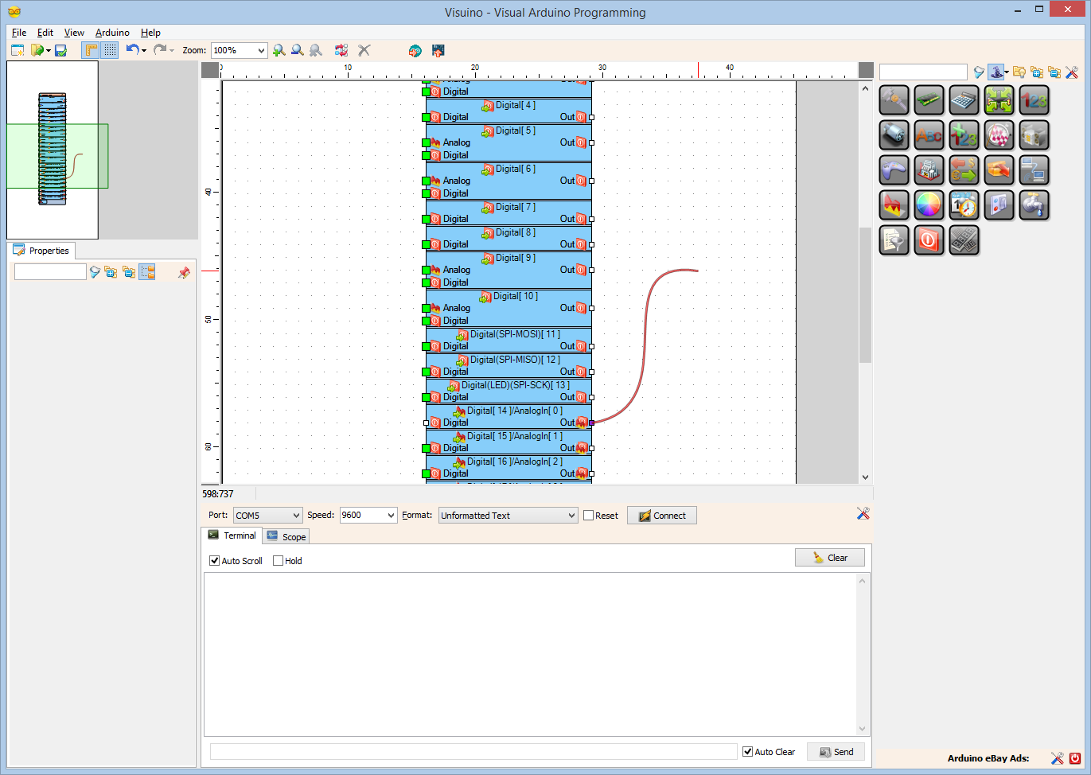Screen dimensions: 1091x775
Task: Pin the Properties panel with the pin icon
Action: point(184,271)
